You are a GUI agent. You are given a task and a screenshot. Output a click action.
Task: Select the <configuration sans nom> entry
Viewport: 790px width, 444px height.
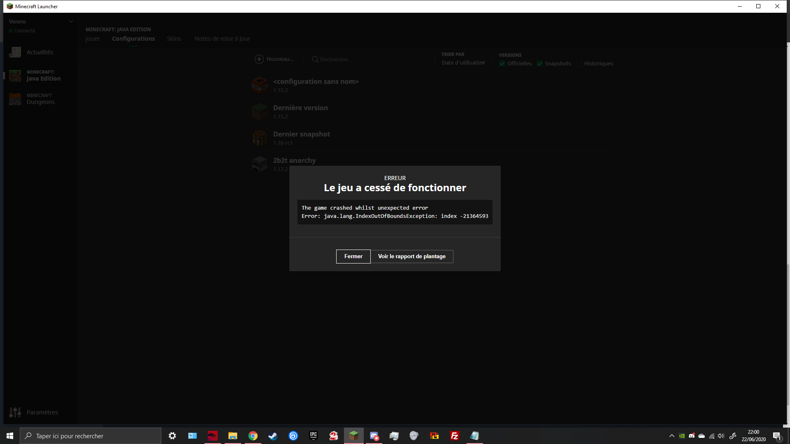point(432,86)
